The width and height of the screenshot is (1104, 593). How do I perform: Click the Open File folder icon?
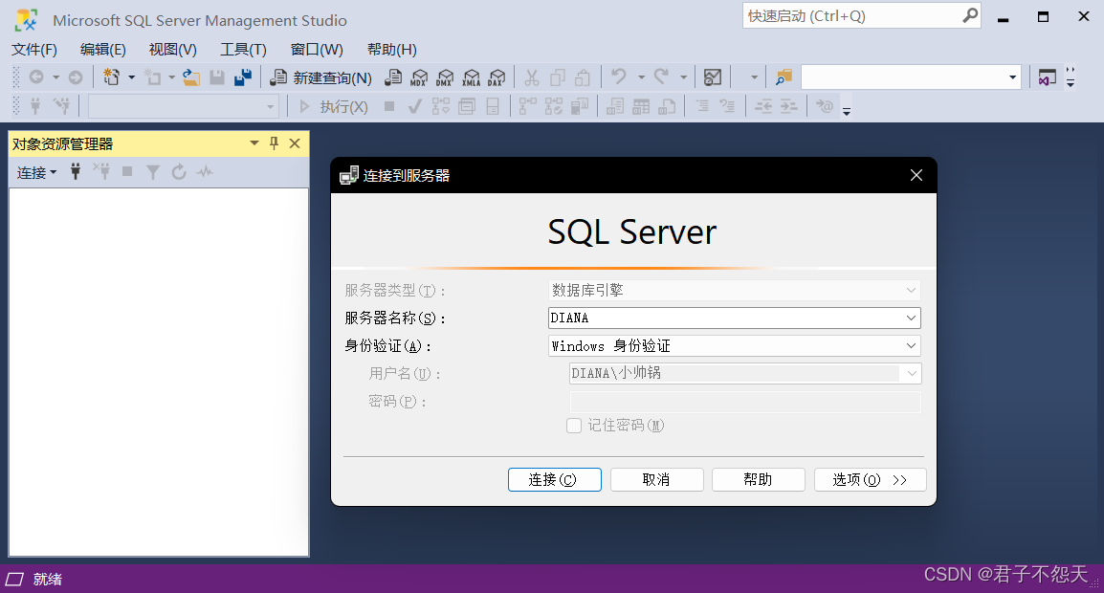[x=190, y=77]
